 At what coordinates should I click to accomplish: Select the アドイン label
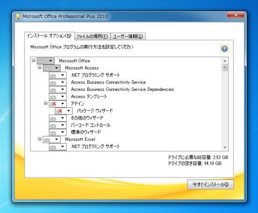(x=77, y=104)
